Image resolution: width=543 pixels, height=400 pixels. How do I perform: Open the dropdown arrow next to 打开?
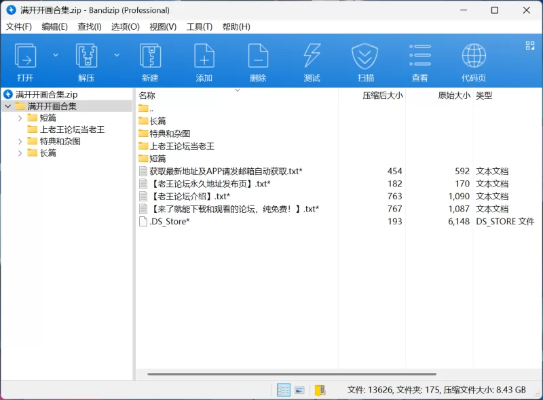tap(56, 55)
